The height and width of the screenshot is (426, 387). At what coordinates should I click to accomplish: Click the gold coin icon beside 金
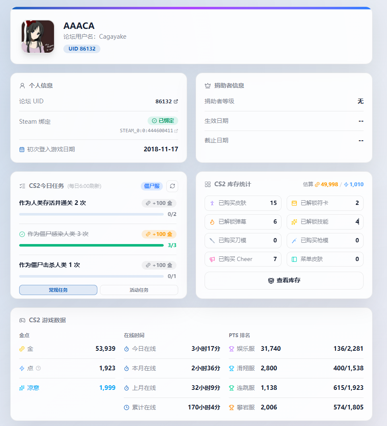click(x=22, y=349)
